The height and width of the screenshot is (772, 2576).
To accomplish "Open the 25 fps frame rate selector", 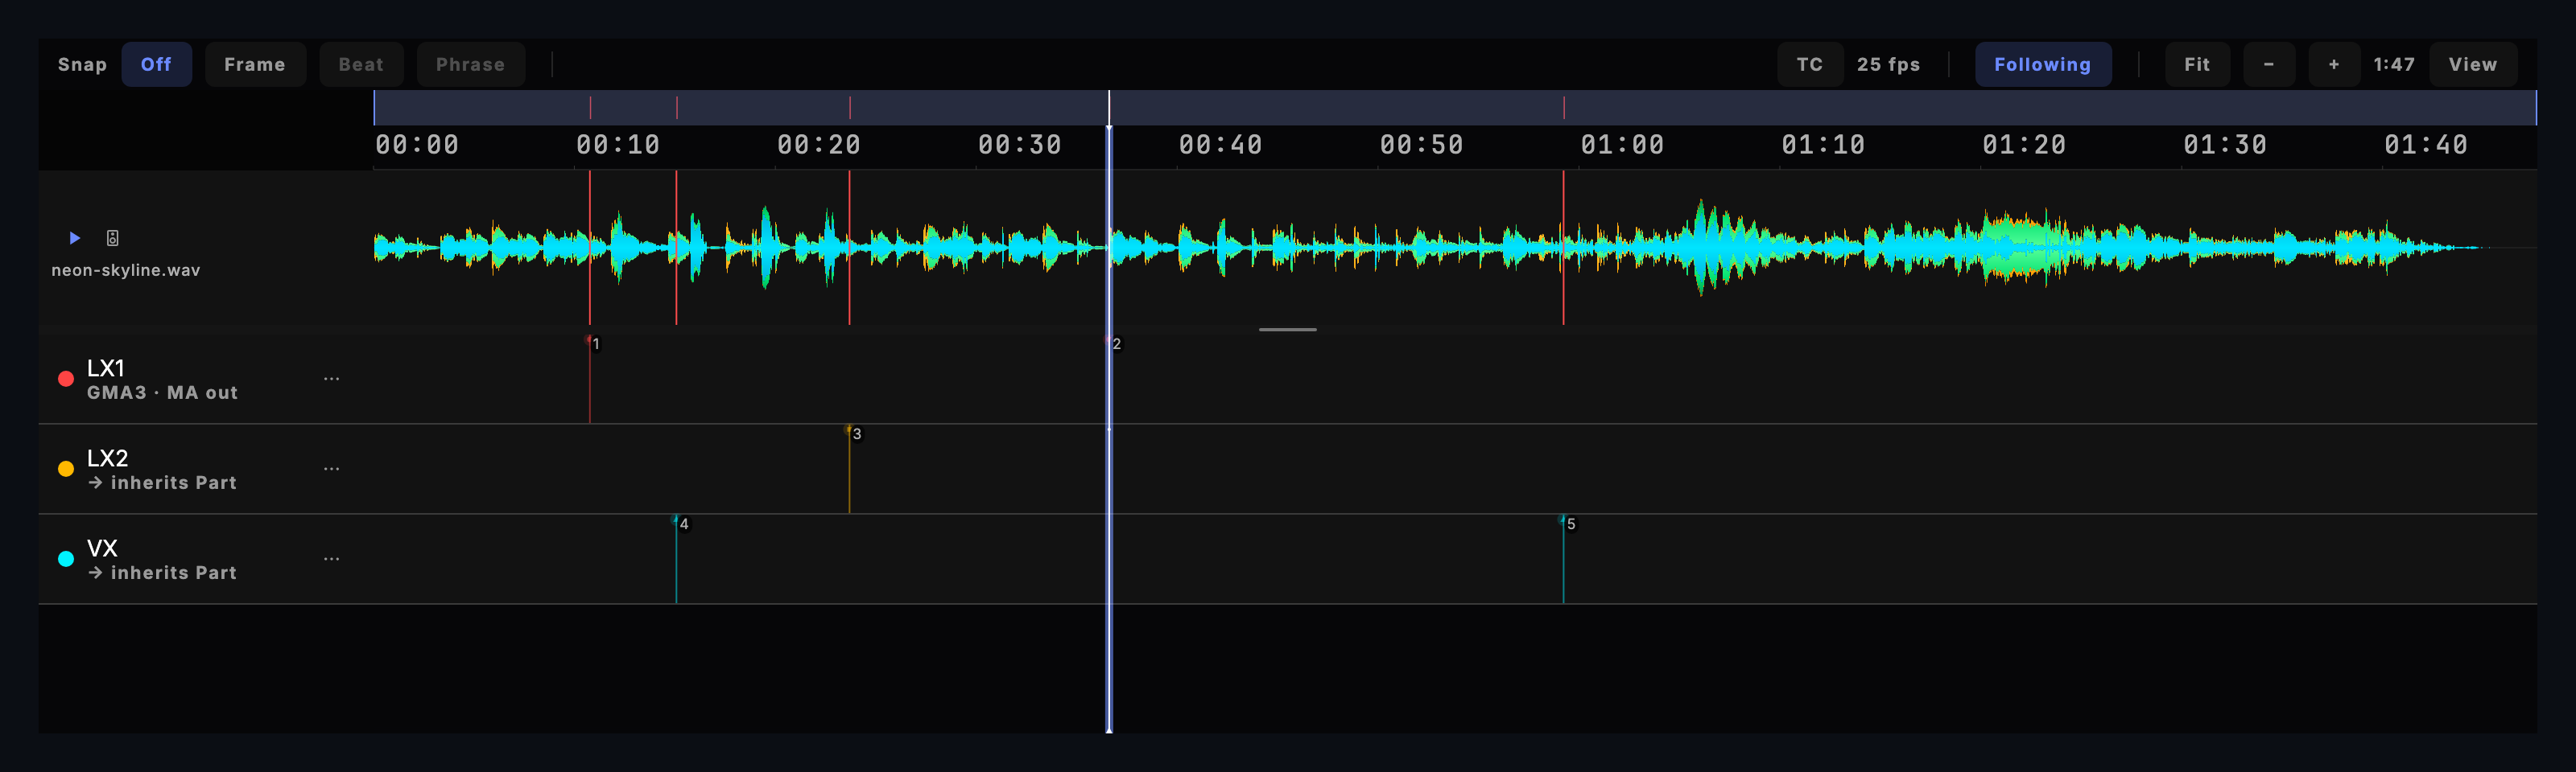I will 1888,65.
